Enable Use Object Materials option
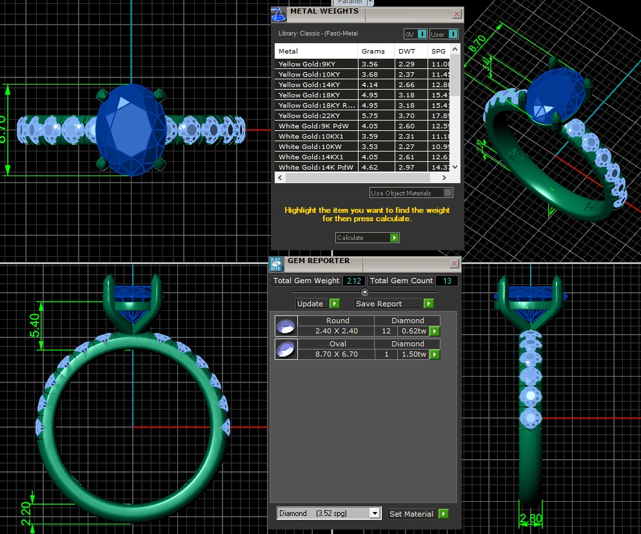The image size is (641, 534). point(448,193)
